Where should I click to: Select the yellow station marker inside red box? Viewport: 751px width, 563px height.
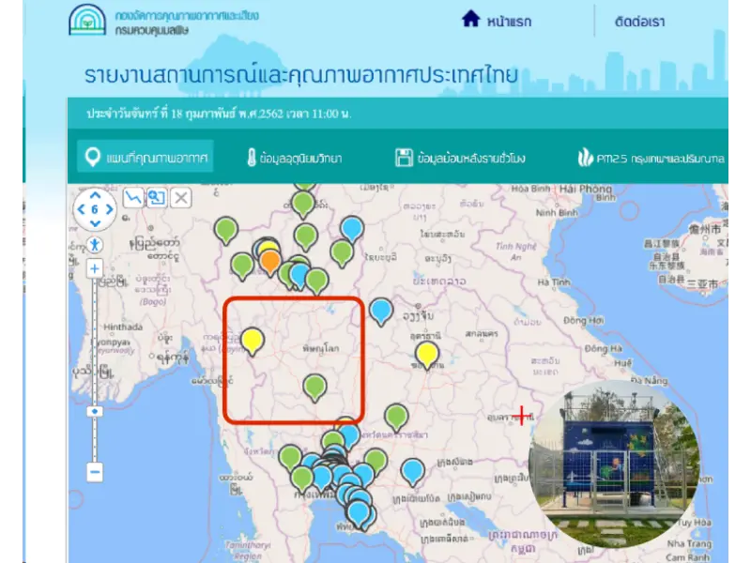pyautogui.click(x=253, y=339)
